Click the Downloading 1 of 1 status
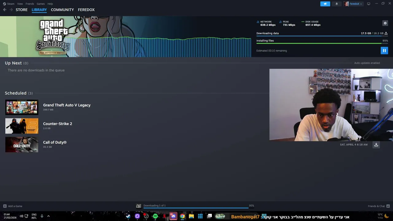393x221 pixels. coord(154,206)
